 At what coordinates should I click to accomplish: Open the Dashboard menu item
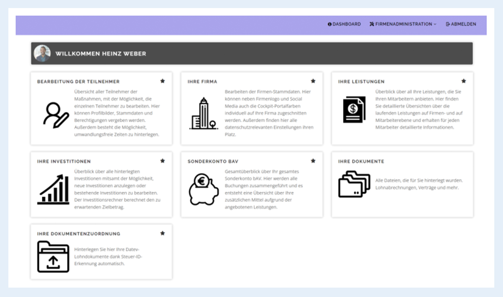tap(344, 24)
